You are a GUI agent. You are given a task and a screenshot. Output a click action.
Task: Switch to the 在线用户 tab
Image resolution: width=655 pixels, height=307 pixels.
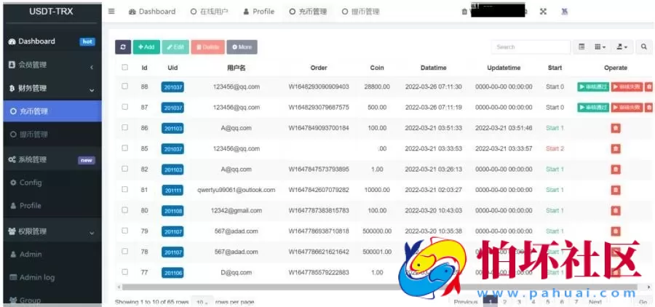click(x=210, y=12)
